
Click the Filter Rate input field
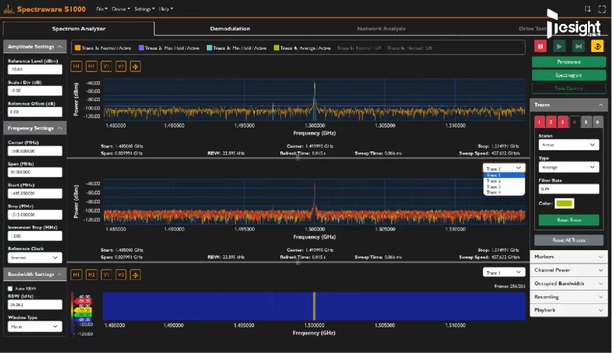pos(569,189)
